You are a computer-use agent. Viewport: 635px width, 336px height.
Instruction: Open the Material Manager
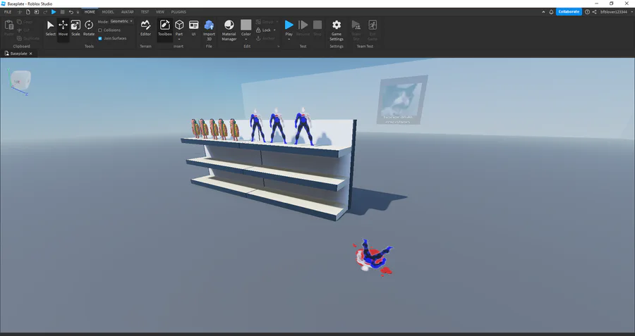coord(229,25)
